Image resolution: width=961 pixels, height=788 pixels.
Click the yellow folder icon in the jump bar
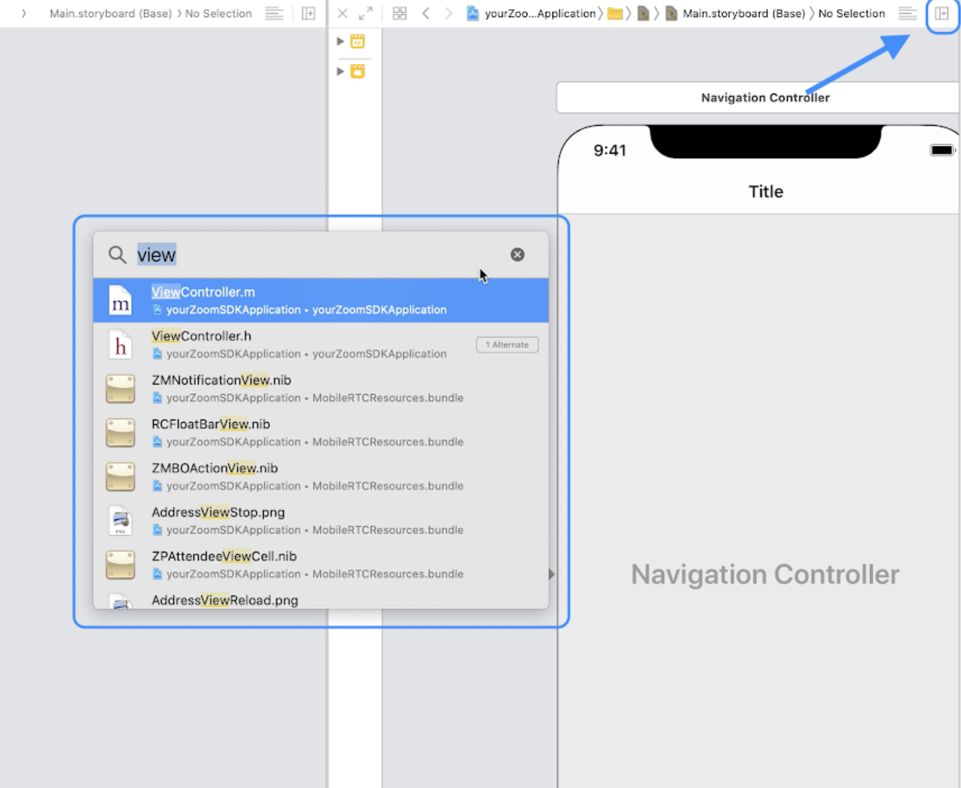click(x=615, y=13)
